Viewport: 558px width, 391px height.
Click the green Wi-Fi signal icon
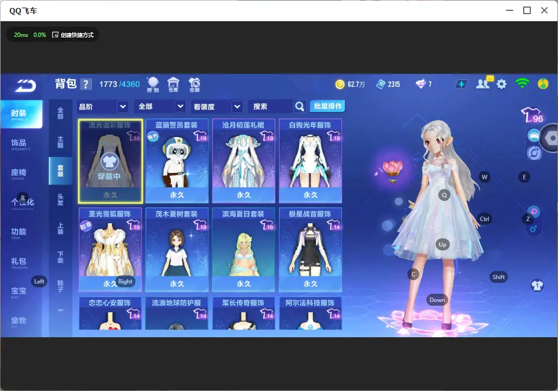[522, 84]
